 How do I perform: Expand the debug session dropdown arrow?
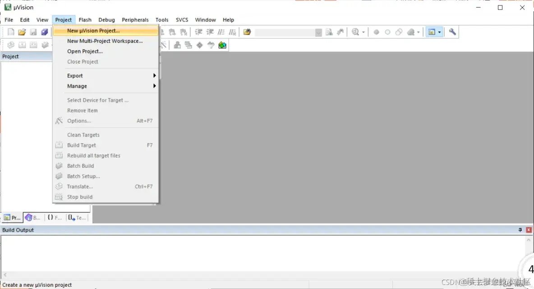(x=364, y=32)
